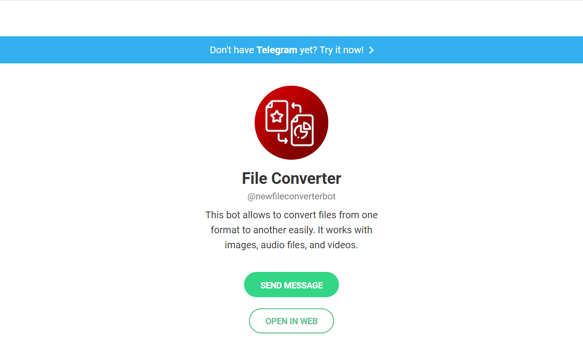
Task: Click the "This bot allows to convert files" line
Action: coord(291,214)
